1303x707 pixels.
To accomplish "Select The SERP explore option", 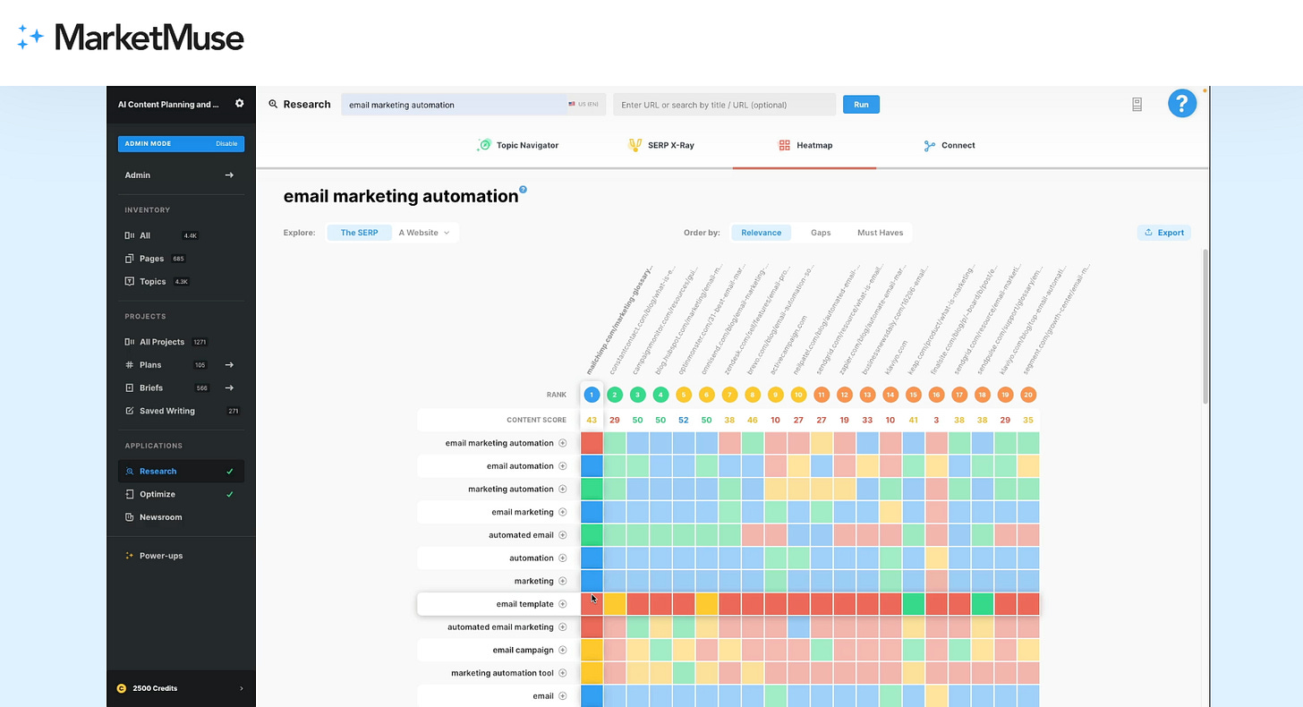I will (x=359, y=233).
